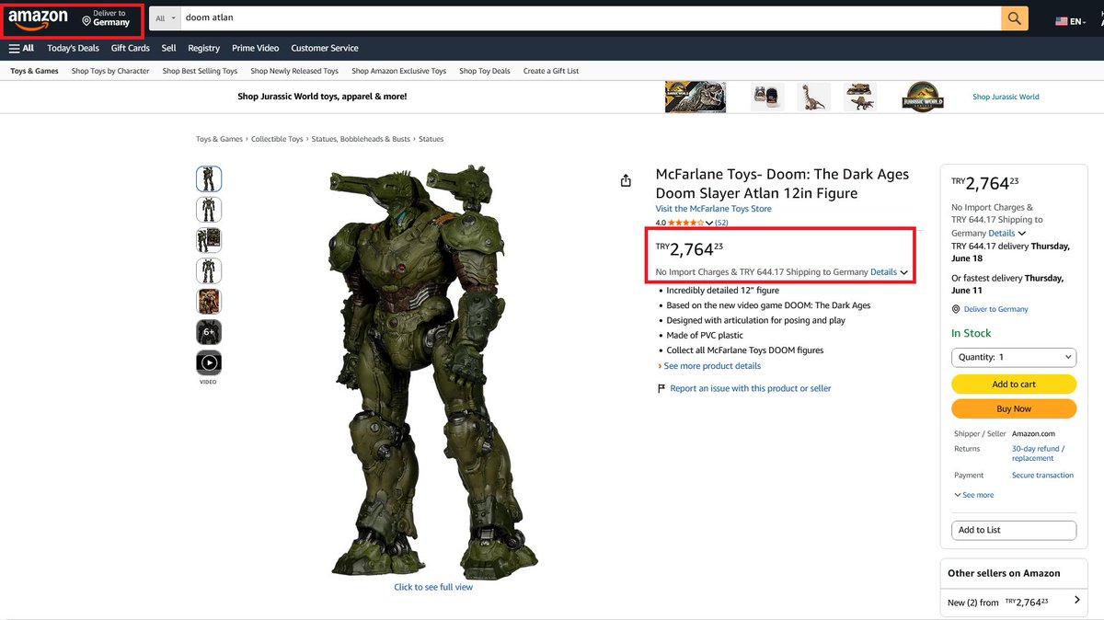
Task: Expand Details in the buy box
Action: tap(1007, 234)
